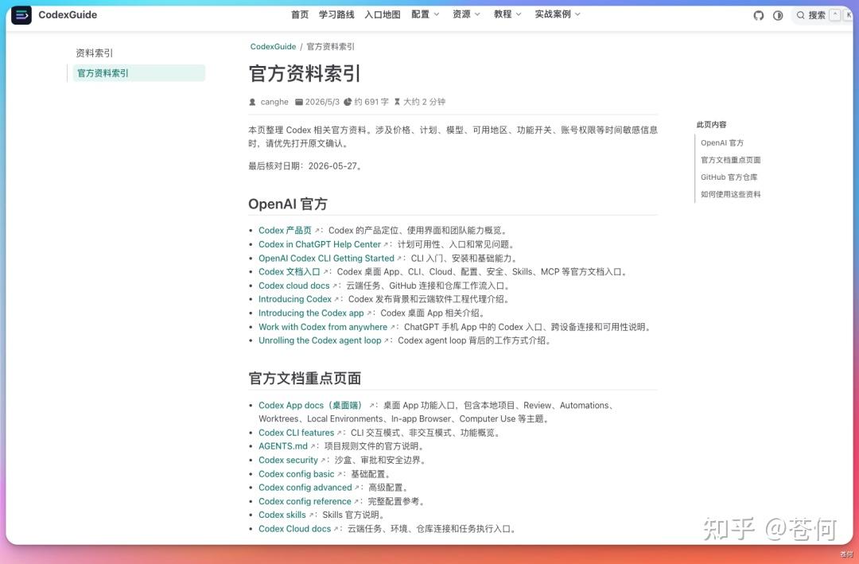Click the CodexGuide logo icon
Screen dimensions: 859x564
(x=21, y=15)
